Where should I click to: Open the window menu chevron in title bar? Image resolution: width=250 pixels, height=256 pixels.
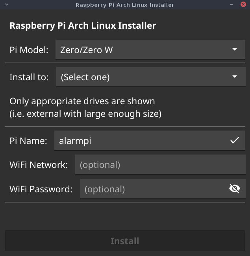7,5
